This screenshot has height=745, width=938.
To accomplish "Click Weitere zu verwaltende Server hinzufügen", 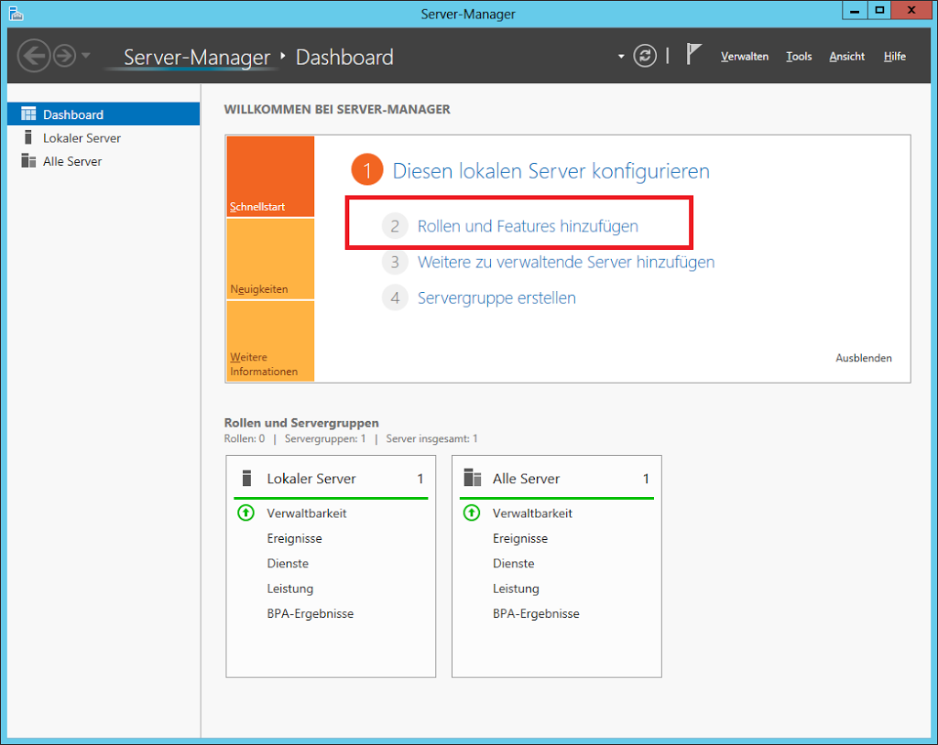I will pyautogui.click(x=565, y=262).
